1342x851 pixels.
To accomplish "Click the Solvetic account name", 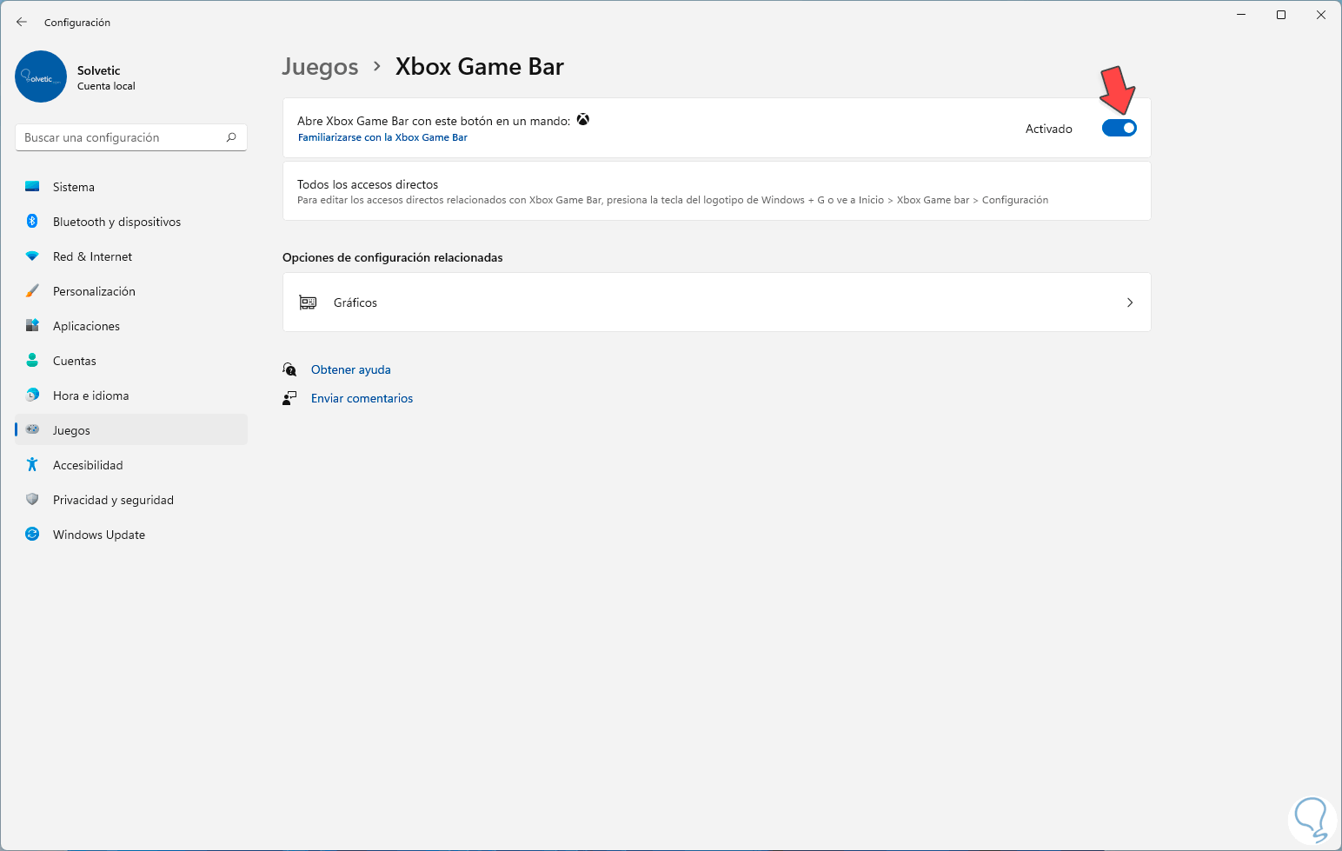I will click(x=99, y=70).
